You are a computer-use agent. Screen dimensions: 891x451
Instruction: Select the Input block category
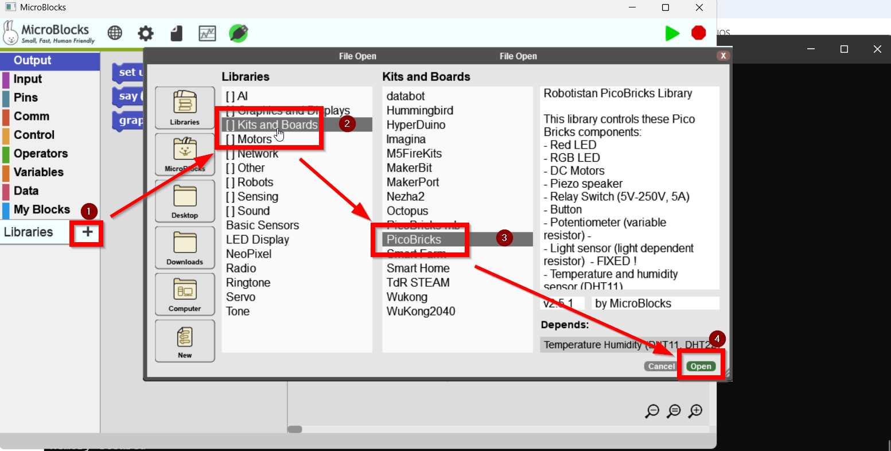(50, 79)
